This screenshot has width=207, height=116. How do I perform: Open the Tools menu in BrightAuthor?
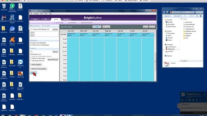tap(46, 14)
